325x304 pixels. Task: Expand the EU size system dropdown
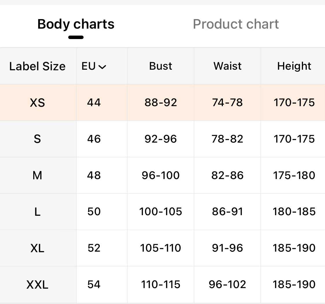click(x=94, y=66)
